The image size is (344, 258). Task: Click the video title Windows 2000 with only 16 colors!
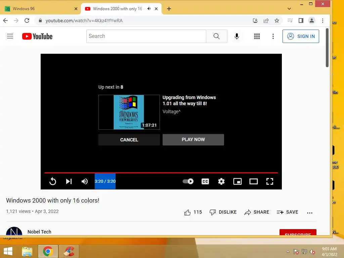(53, 201)
